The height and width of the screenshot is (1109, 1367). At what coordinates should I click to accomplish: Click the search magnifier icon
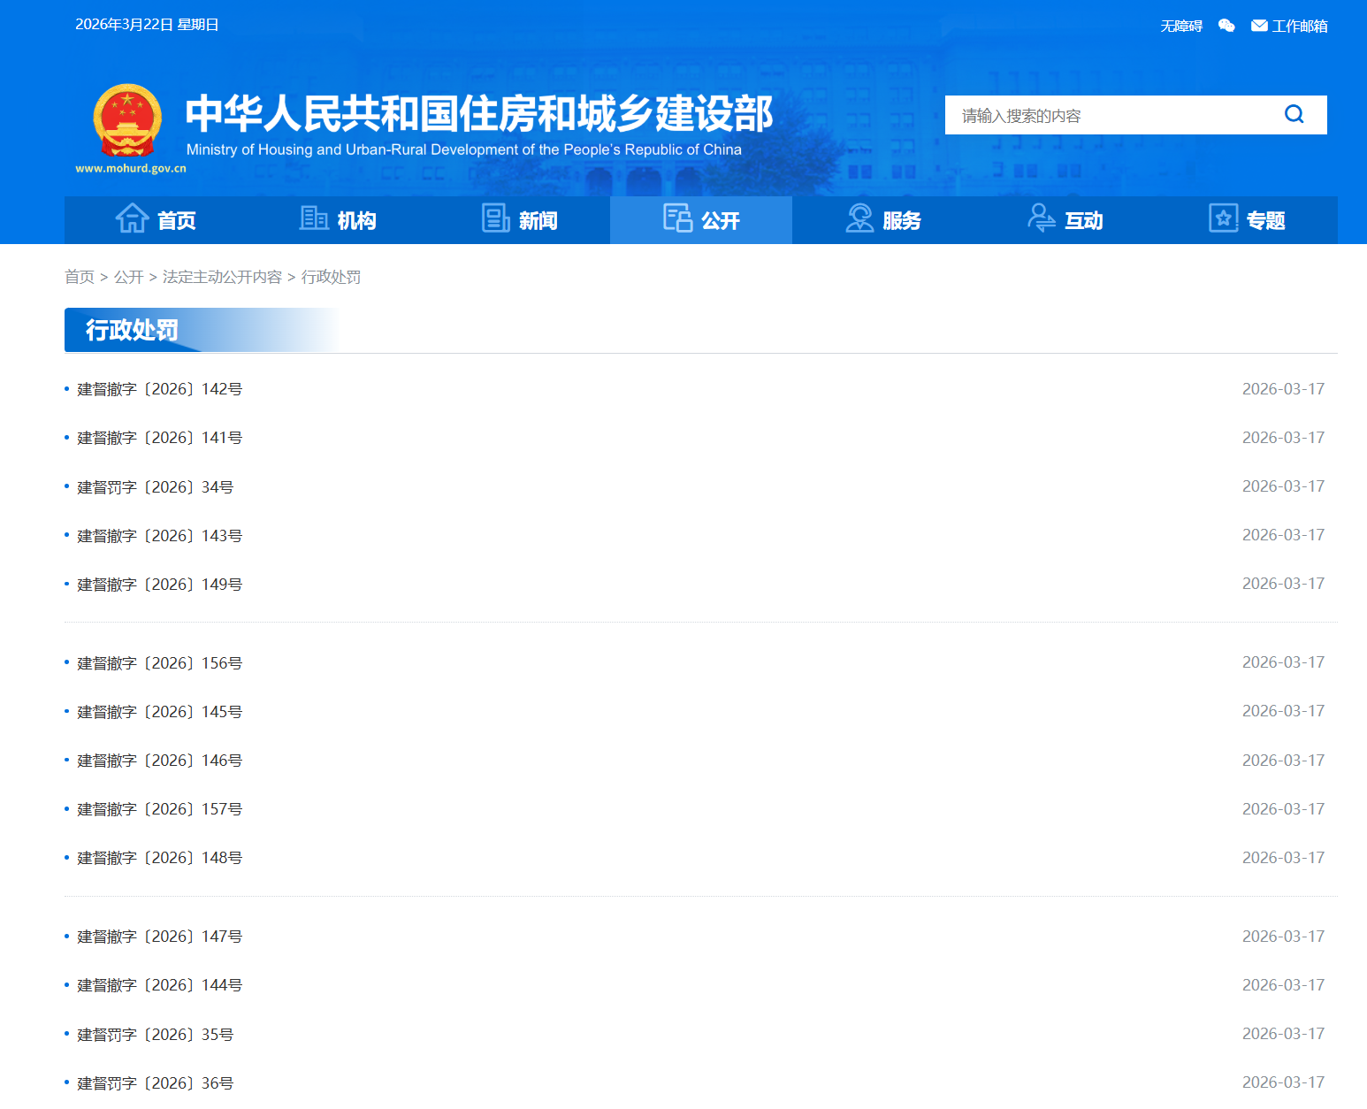click(1294, 114)
